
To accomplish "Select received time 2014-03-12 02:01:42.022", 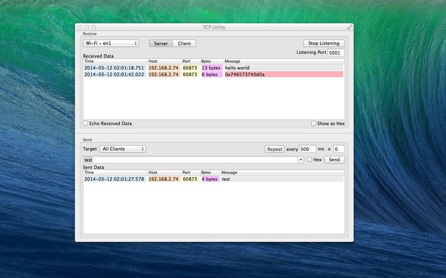I will coord(114,75).
